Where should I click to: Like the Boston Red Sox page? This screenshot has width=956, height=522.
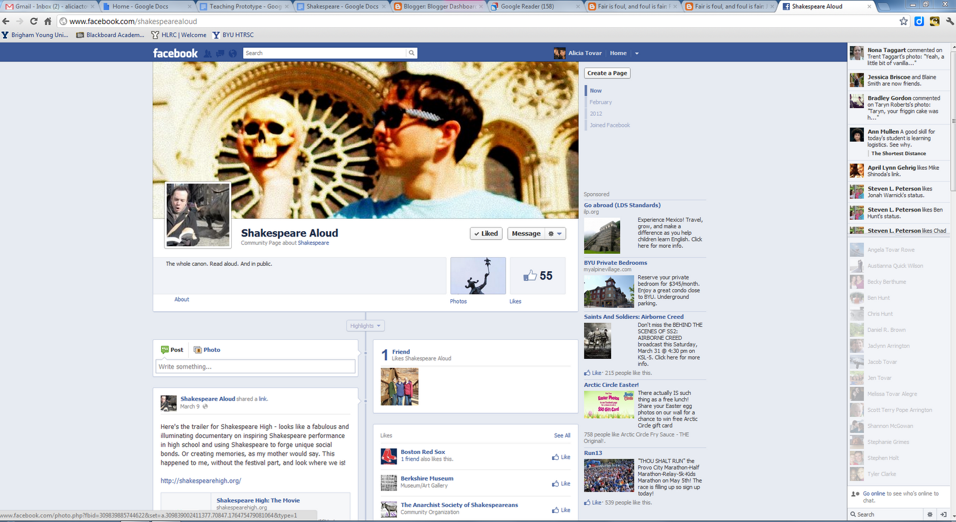click(561, 457)
